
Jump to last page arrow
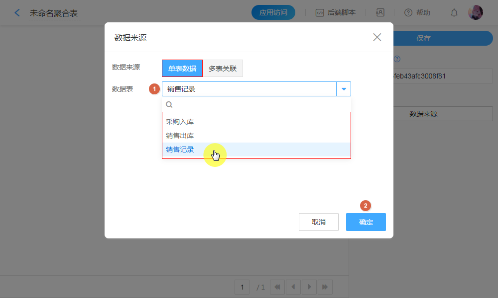325,287
